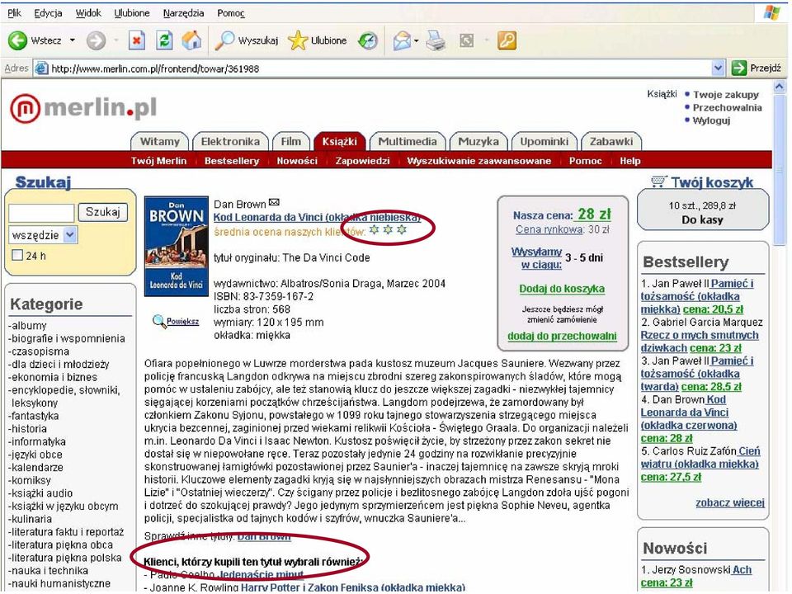Viewport: 792px width, 594px height.
Task: Open browsing history clock icon
Action: click(x=368, y=40)
